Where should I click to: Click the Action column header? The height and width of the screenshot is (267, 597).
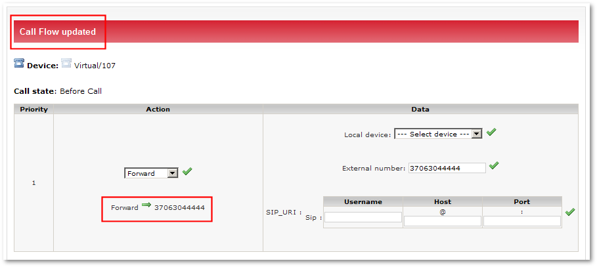tap(158, 109)
